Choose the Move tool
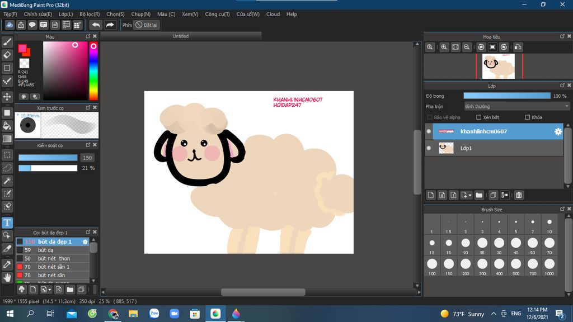 (7, 97)
